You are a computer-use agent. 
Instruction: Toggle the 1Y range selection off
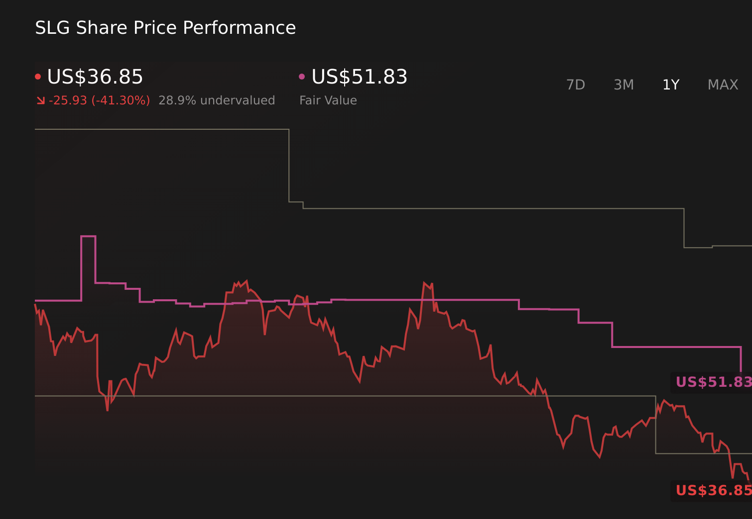(x=670, y=85)
